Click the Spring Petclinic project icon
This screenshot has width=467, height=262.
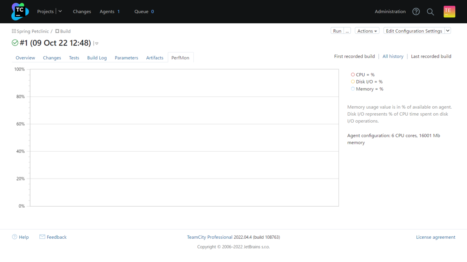click(x=14, y=31)
